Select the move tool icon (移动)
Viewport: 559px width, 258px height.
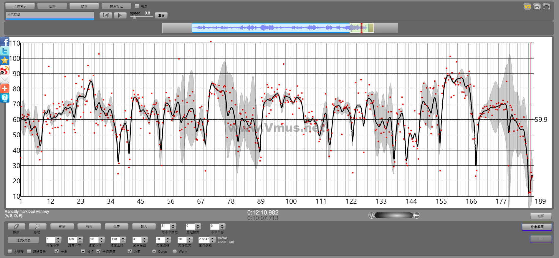pyautogui.click(x=37, y=226)
